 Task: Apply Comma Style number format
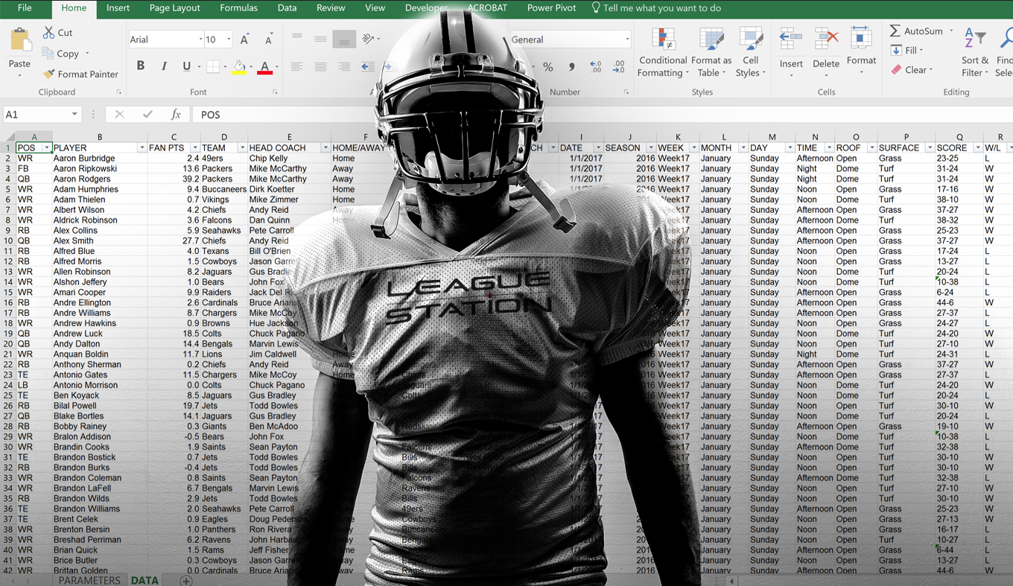tap(572, 67)
